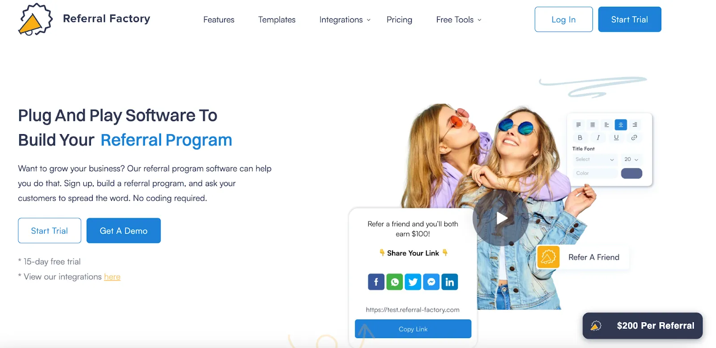Viewport: 716px width, 348px height.
Task: Click the Refer A Friend label
Action: (594, 257)
